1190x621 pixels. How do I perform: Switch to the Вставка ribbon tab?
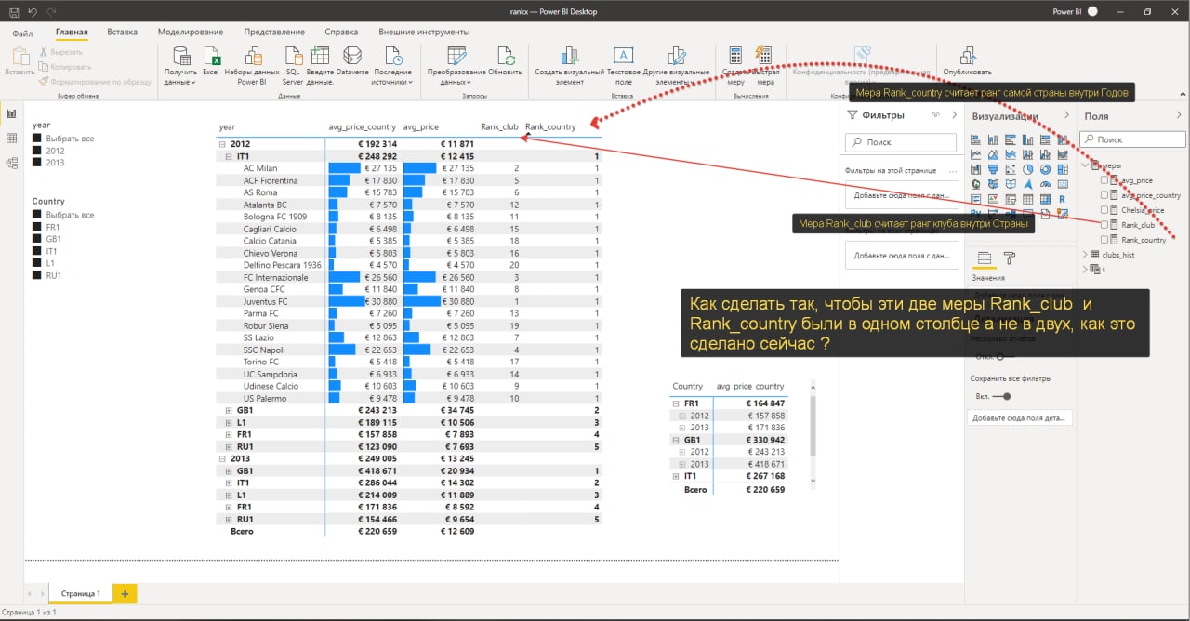(122, 33)
